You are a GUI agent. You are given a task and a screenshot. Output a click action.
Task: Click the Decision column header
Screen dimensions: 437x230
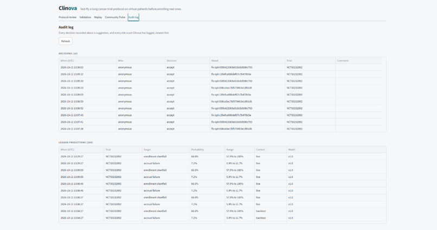[171, 61]
